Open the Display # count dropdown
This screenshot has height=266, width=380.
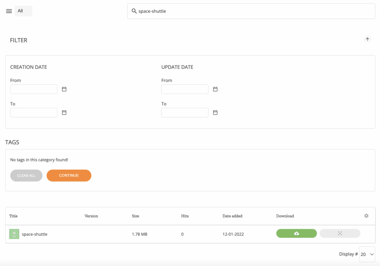click(367, 254)
